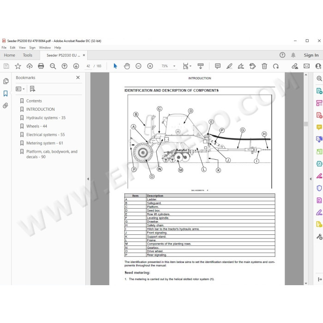Collapse the right tools pane arrow
Image resolution: width=323 pixels, height=323 pixels.
tap(311, 179)
